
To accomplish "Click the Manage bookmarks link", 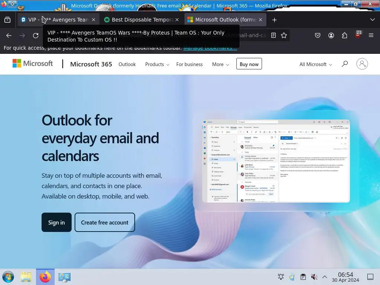I will click(210, 48).
